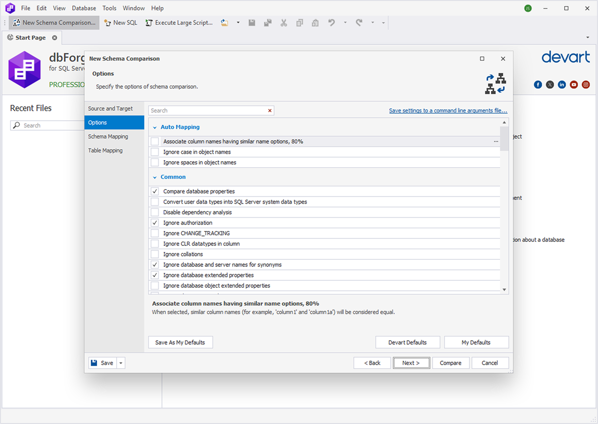
Task: Click the options list scrollbar down arrow
Action: tap(504, 289)
